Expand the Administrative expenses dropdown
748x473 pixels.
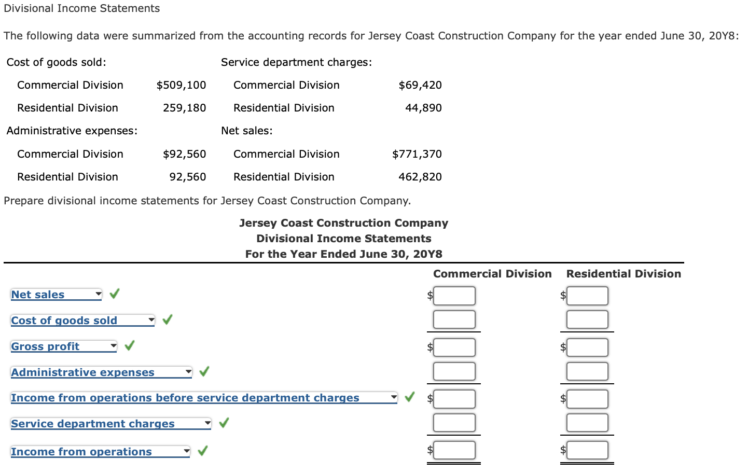tap(187, 372)
